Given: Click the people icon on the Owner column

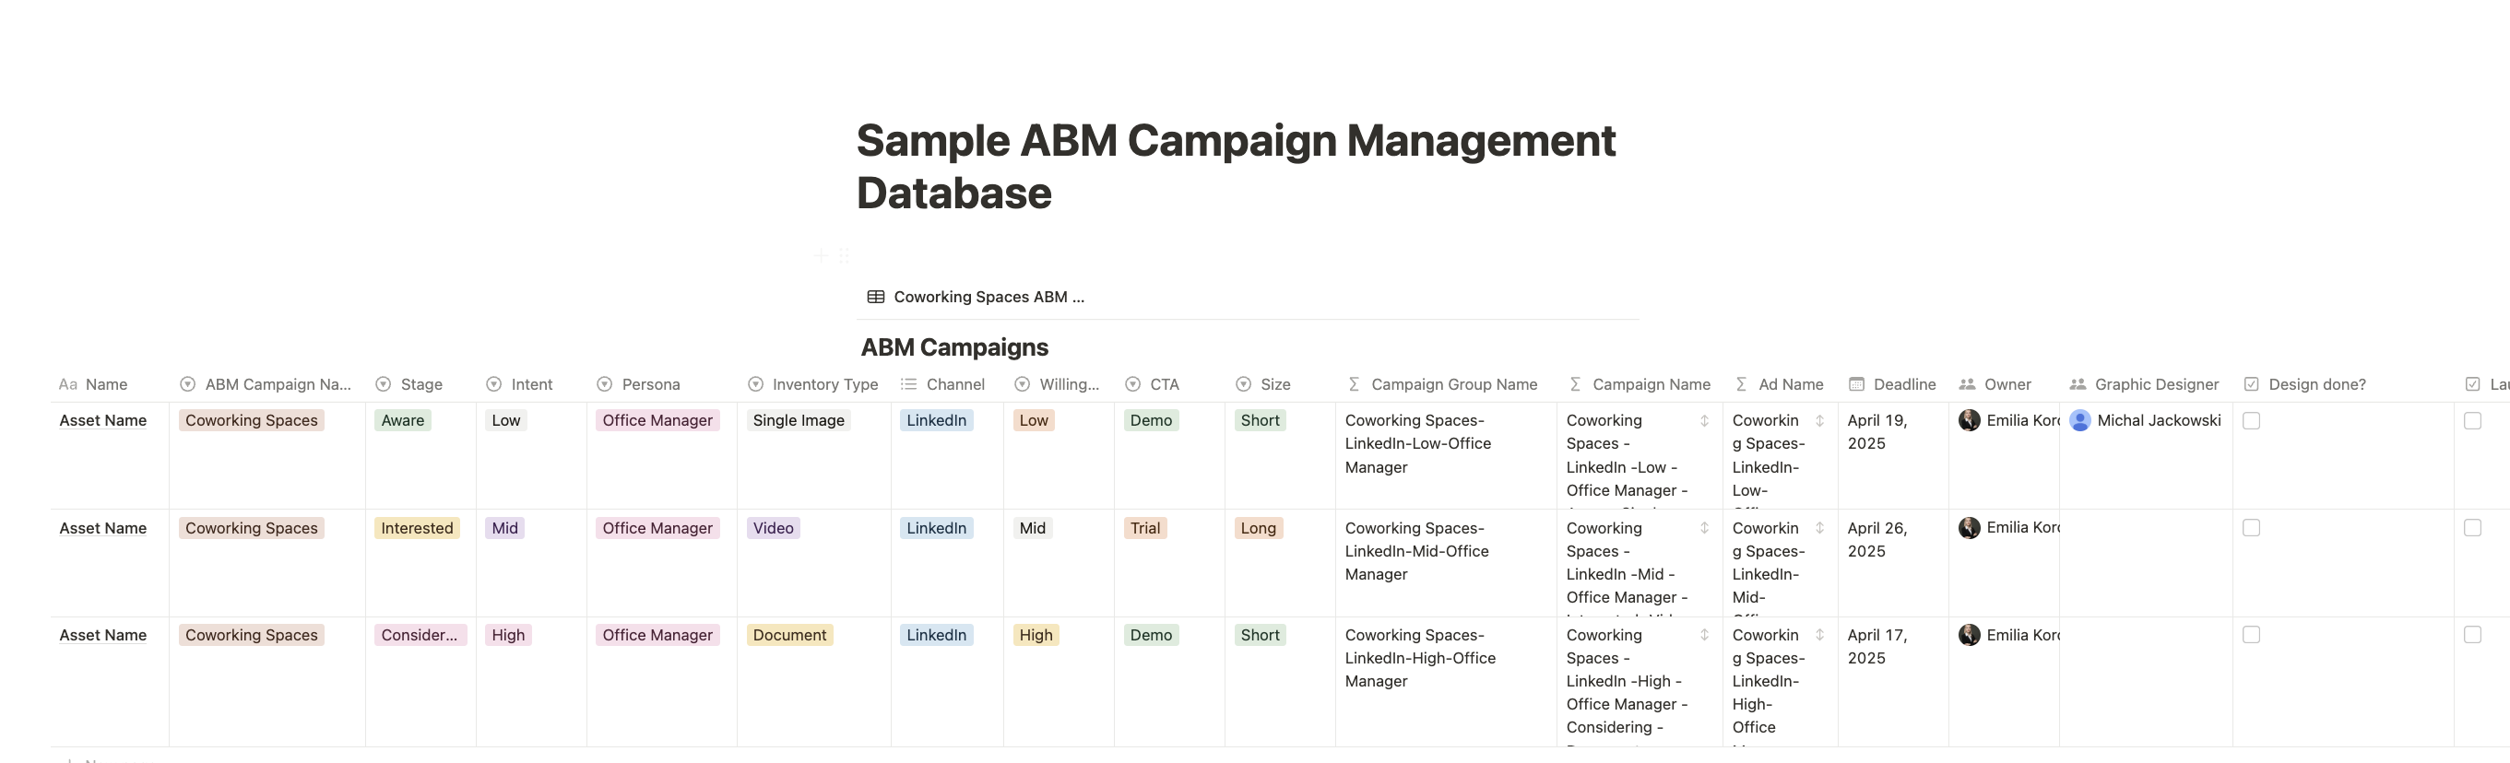Looking at the screenshot, I should point(1970,383).
